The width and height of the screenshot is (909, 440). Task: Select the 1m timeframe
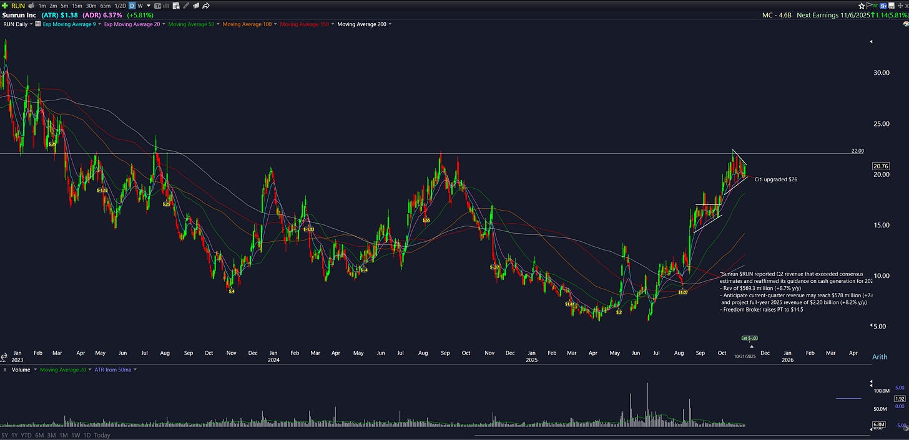click(42, 6)
